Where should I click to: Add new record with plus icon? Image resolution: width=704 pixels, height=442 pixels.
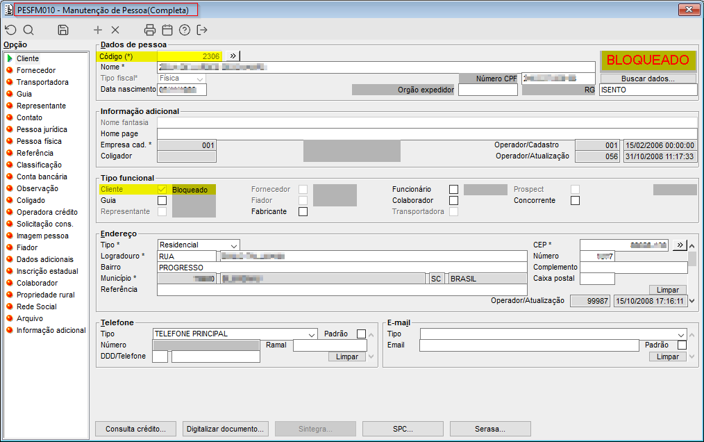[x=98, y=30]
